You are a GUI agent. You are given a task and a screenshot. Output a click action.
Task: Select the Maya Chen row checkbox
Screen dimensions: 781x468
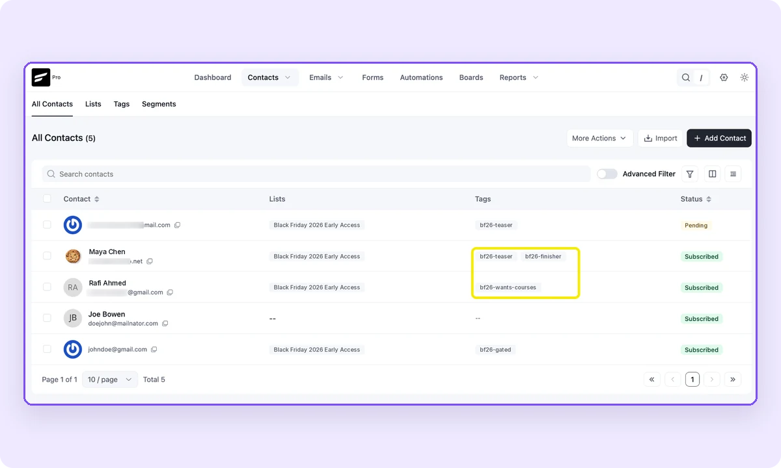47,256
